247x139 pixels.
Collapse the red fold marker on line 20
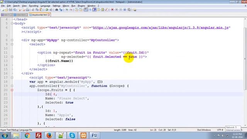tap(12, 90)
